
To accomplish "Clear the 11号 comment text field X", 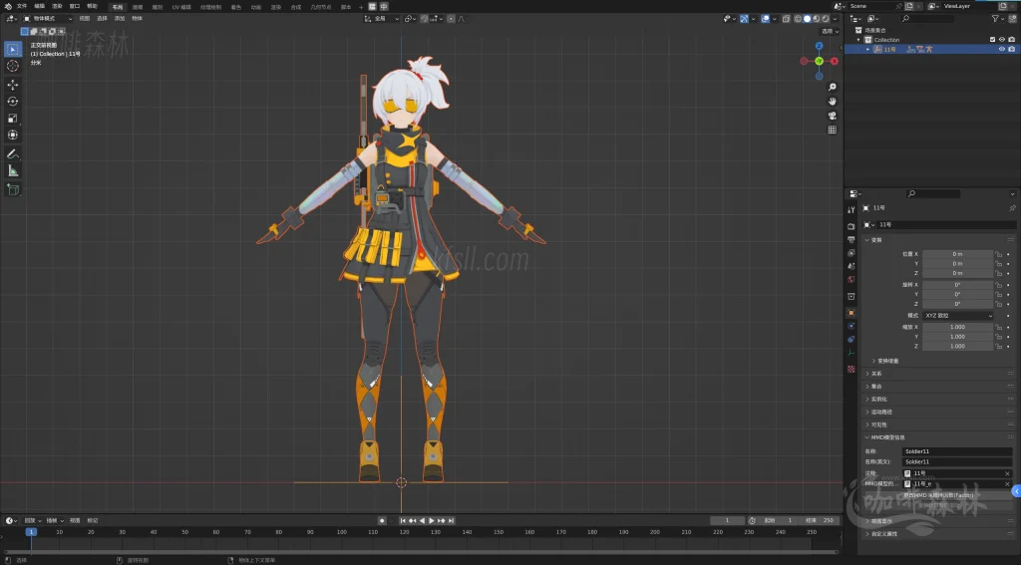I will click(1007, 474).
